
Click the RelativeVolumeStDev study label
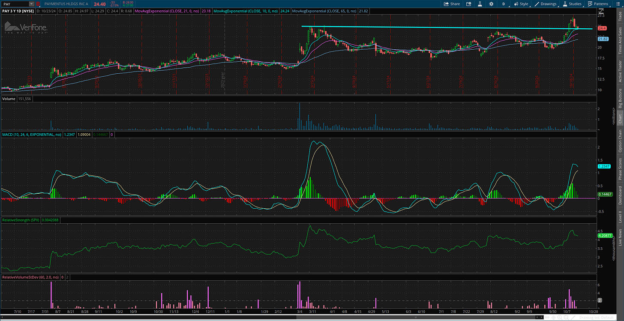(30, 278)
